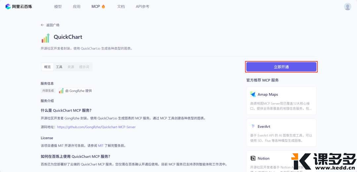
Task: Click the QuickChart subtitle description under title
Action: (87, 49)
